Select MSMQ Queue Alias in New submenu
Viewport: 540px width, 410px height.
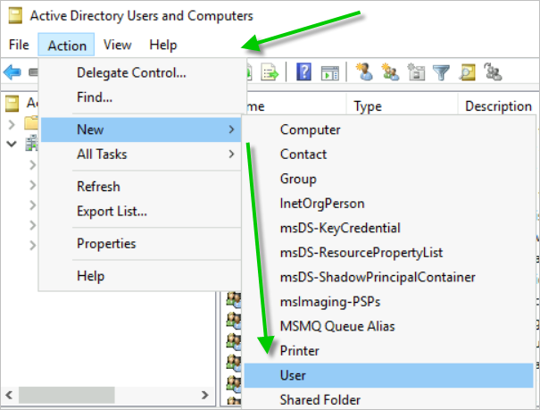(388, 326)
